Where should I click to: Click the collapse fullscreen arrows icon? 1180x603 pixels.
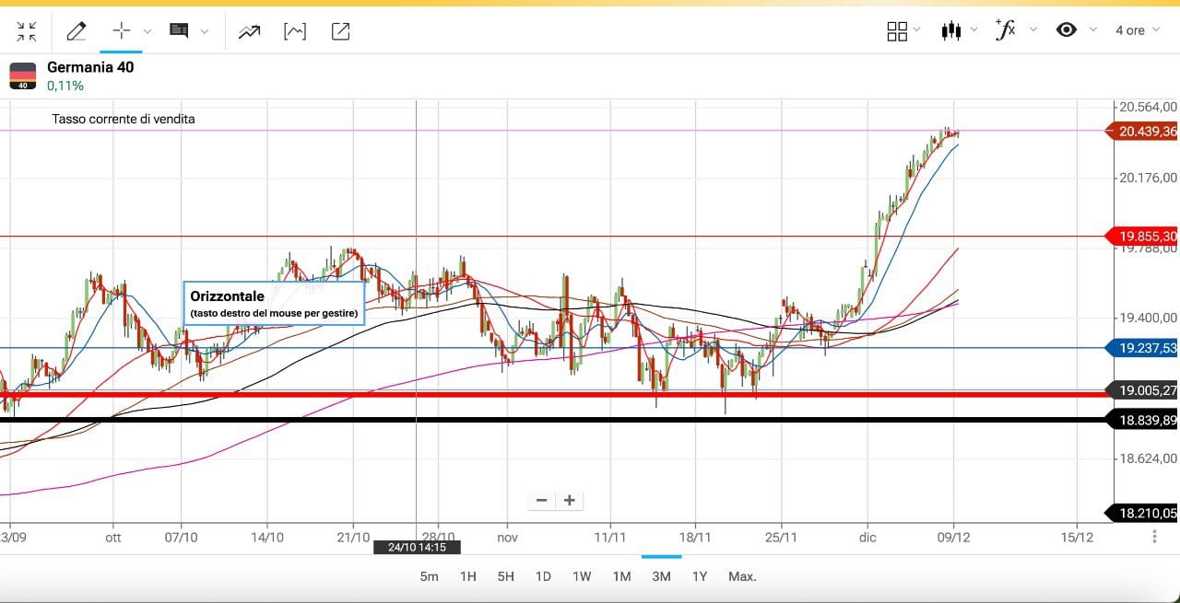[x=27, y=31]
